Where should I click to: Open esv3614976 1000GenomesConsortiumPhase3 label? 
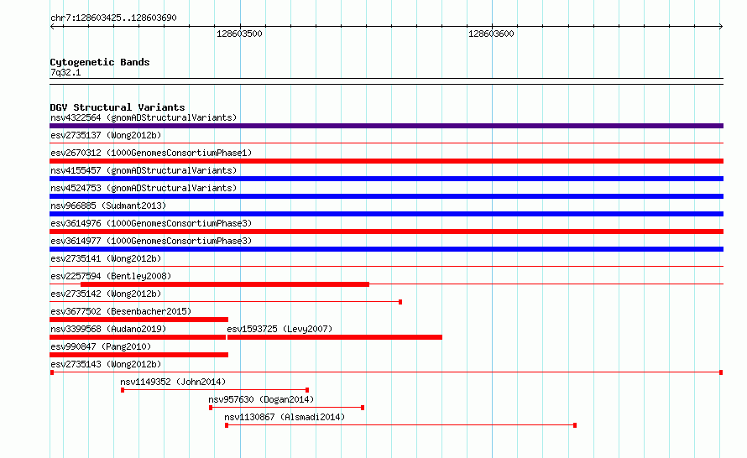click(151, 223)
